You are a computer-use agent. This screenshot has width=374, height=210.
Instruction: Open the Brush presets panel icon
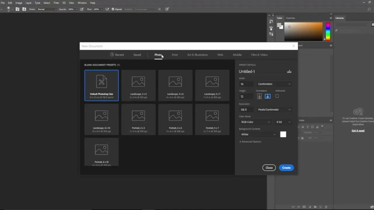271,28
